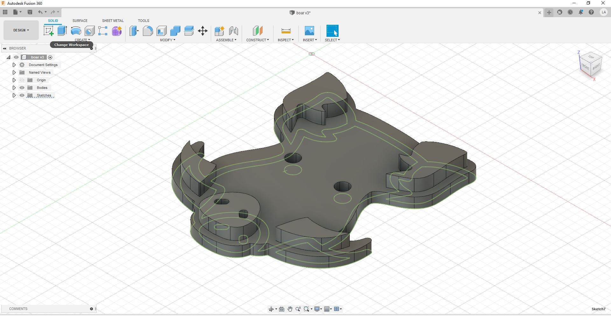Select the Shell tool
The height and width of the screenshot is (316, 611).
coord(162,31)
